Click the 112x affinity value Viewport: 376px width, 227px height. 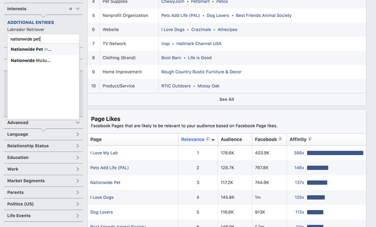tap(300, 212)
